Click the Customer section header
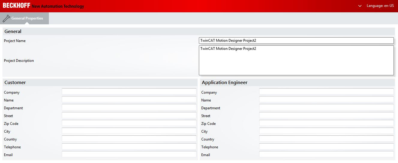Viewport: 398px width, 163px height. 100,82
